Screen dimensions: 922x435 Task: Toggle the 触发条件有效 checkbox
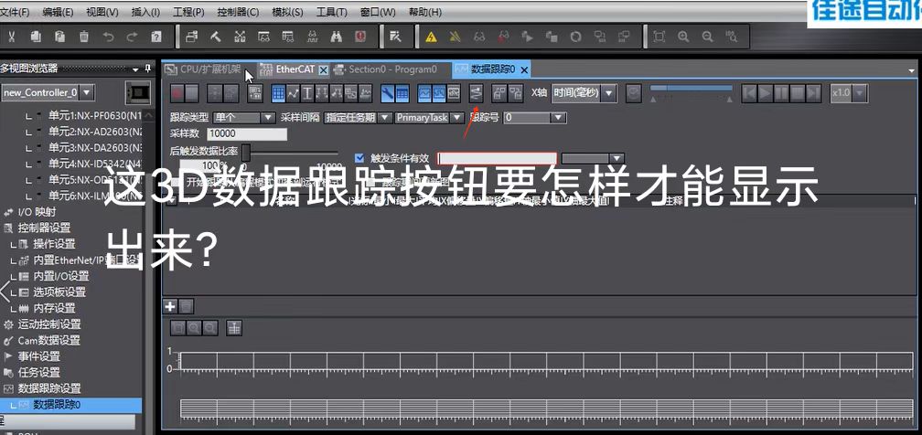tap(359, 157)
